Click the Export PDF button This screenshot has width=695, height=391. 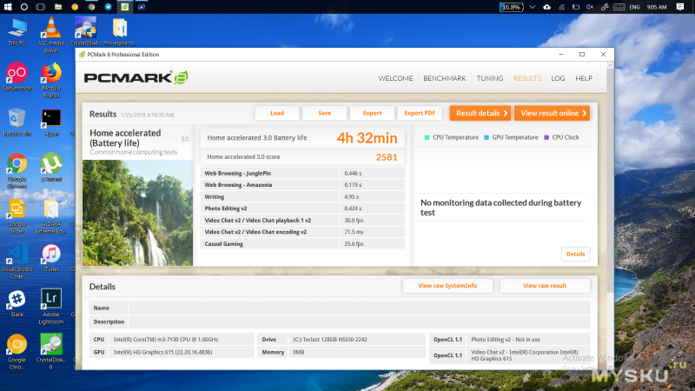point(420,113)
